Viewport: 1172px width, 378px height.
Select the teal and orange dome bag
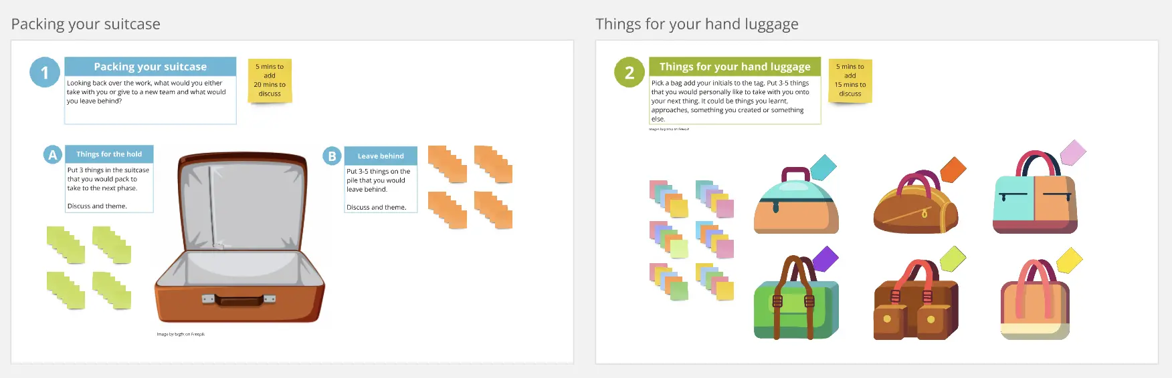796,200
